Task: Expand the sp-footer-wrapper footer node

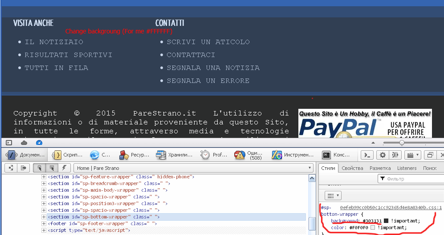Action: [x=44, y=223]
